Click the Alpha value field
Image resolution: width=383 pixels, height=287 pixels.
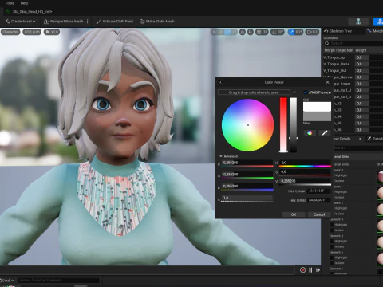(247, 198)
